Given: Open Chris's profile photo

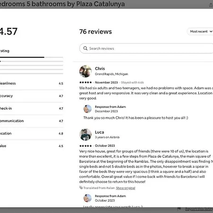Looking at the screenshot, I should [x=86, y=71].
